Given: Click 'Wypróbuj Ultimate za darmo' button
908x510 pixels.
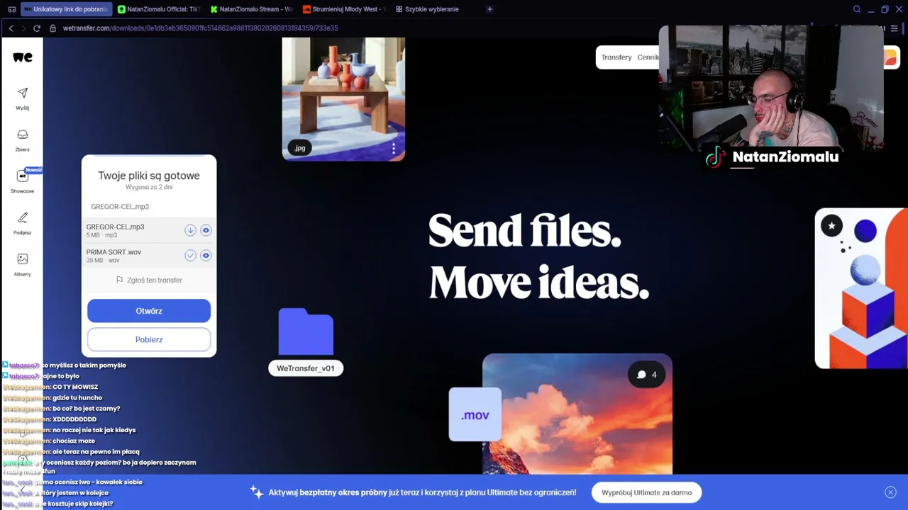Looking at the screenshot, I should 646,492.
